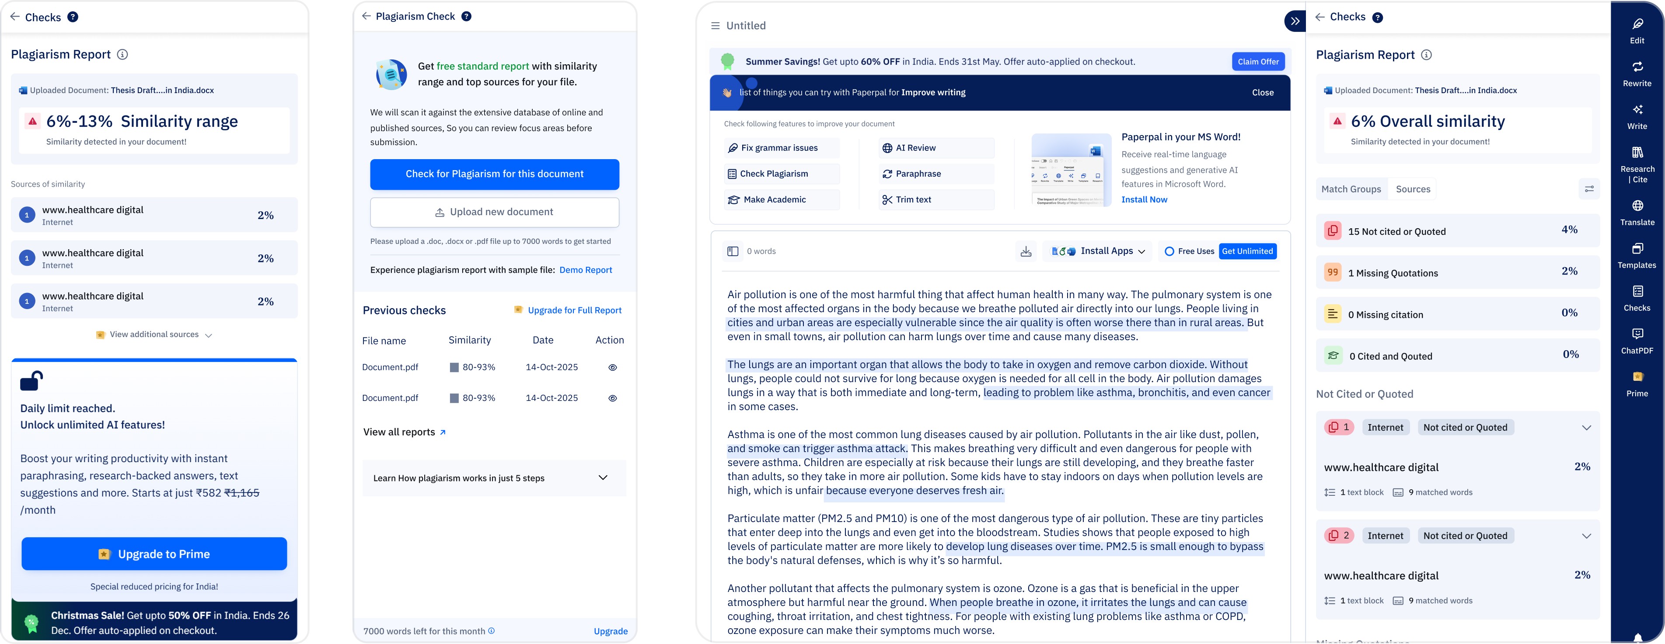Open Templates in right sidebar
The height and width of the screenshot is (644, 1665).
[1637, 254]
